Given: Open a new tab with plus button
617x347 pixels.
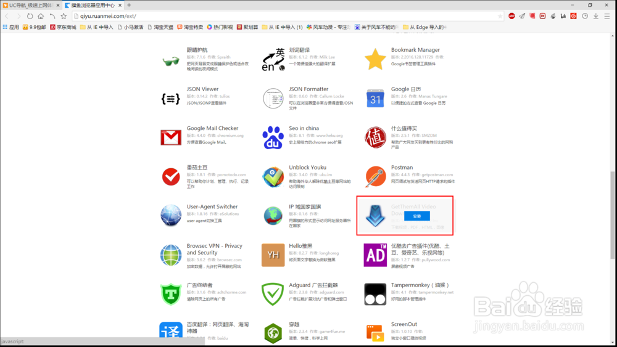Looking at the screenshot, I should pyautogui.click(x=129, y=5).
